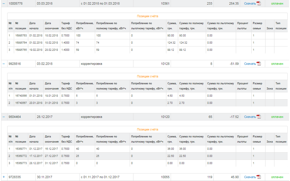Click position 16368773 in the last table

21,163
